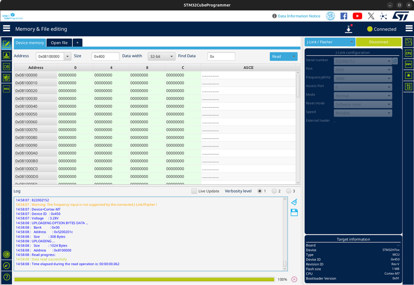Open the ST YouTube channel icon
The height and width of the screenshot is (285, 414).
[x=357, y=16]
